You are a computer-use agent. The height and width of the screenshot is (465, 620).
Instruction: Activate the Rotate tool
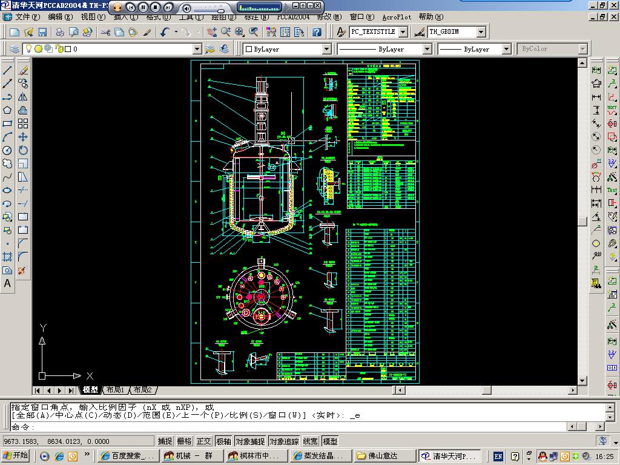pos(23,150)
